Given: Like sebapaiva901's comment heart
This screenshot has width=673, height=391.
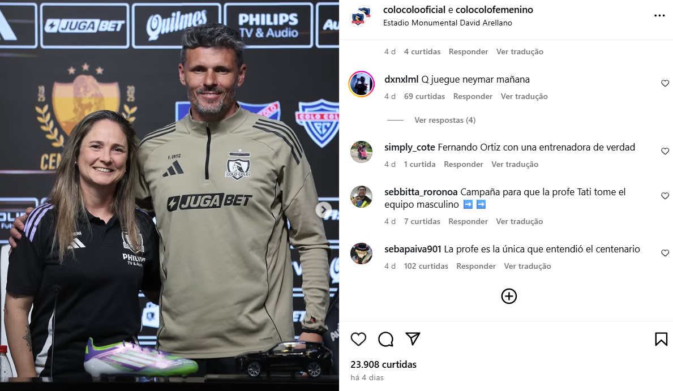Looking at the screenshot, I should (x=665, y=253).
